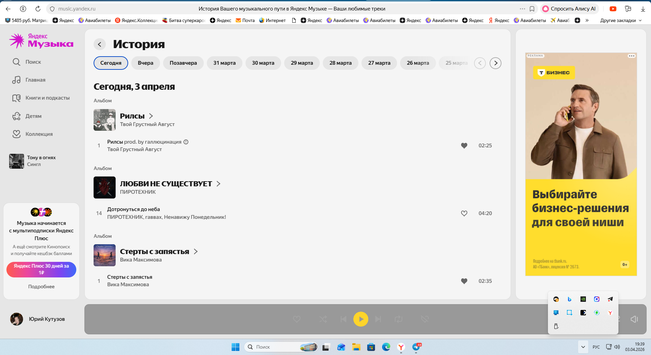Expand the ЛЮБВИ НЕ СУЩЕСТВУЕТ album chevron
The image size is (651, 355).
[x=218, y=184]
